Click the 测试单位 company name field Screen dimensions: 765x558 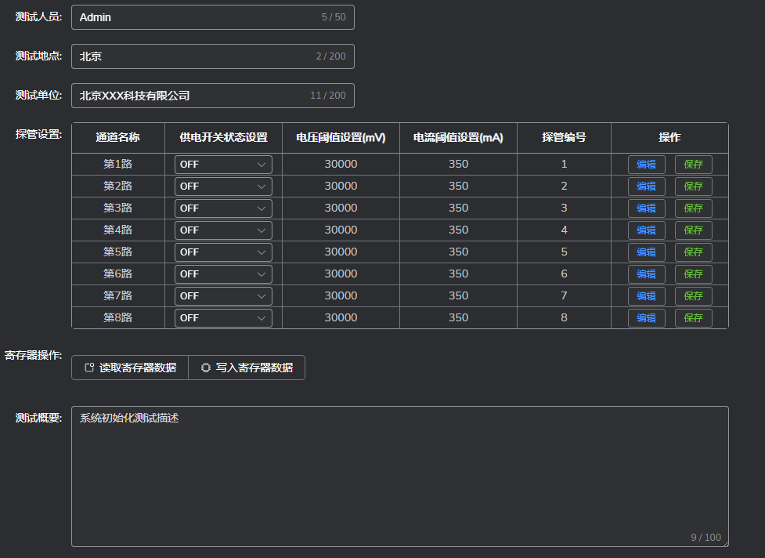(196, 96)
